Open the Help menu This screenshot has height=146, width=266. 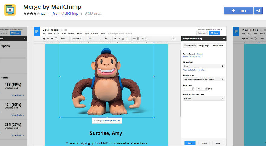tap(103, 34)
